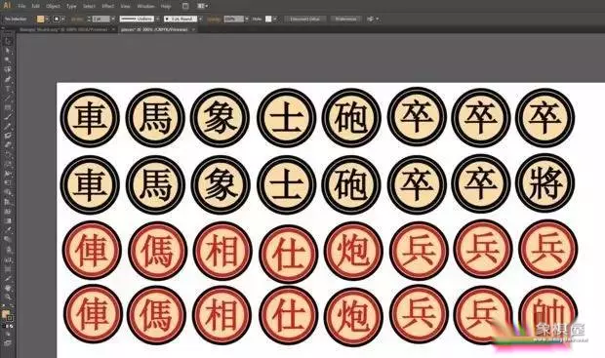Close the first document tab

pos(113,29)
